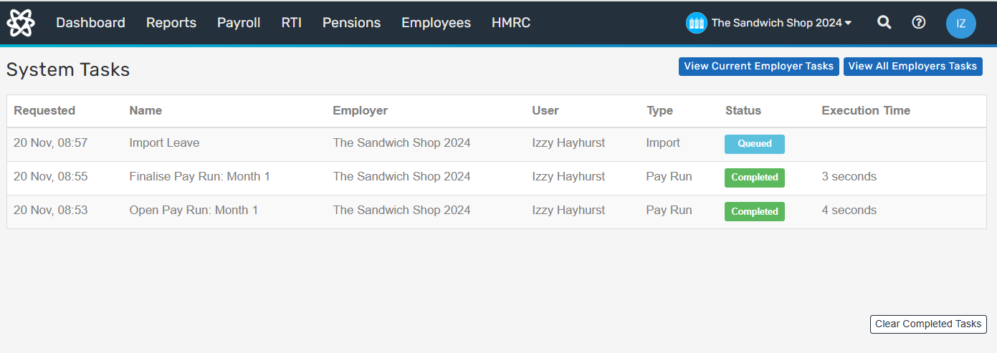This screenshot has height=353, width=997.
Task: Open the search magnifier icon
Action: click(884, 23)
